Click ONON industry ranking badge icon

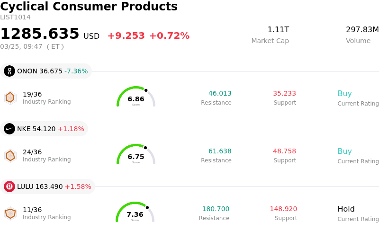click(10, 98)
